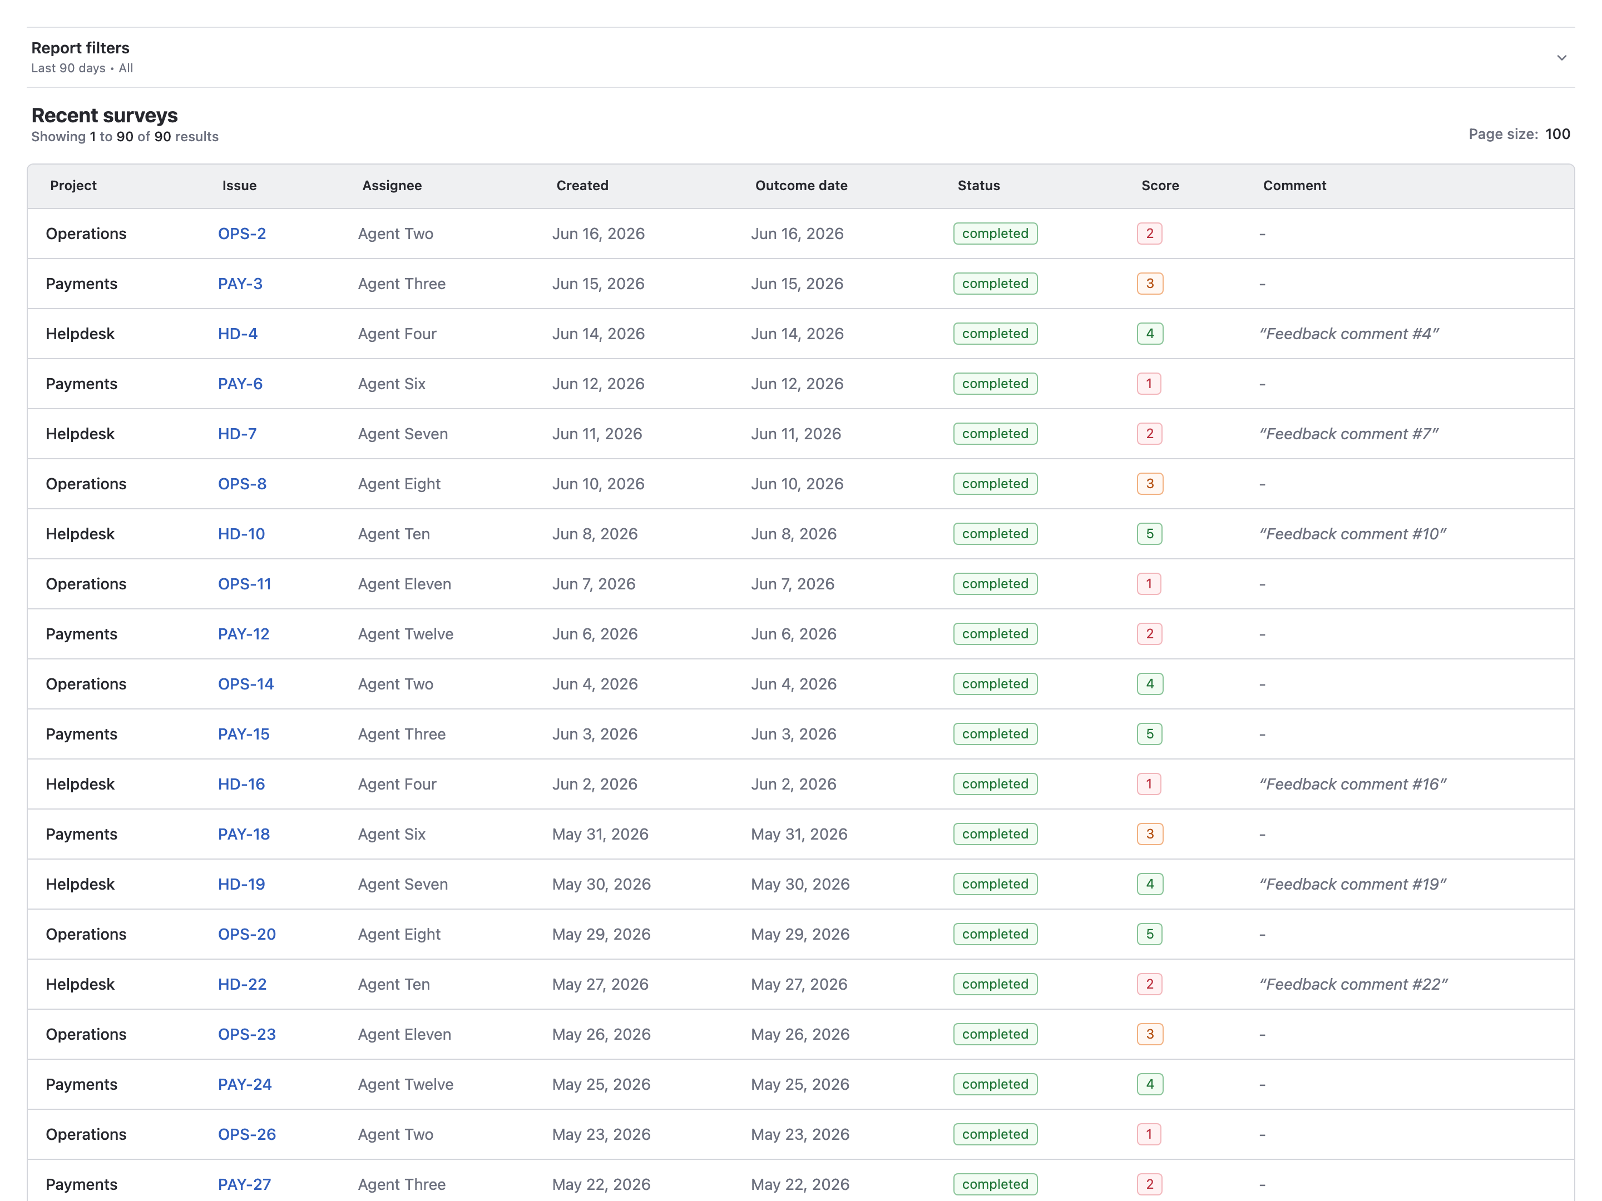Open issue link OPS-8

coord(242,484)
